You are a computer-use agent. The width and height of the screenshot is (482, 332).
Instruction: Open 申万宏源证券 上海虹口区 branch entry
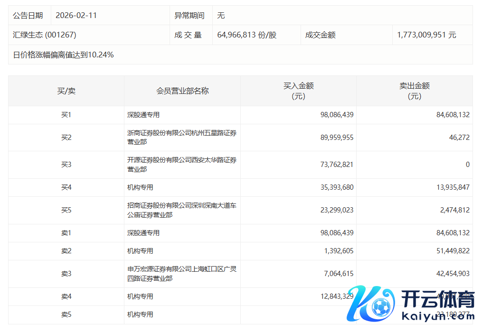pos(181,274)
